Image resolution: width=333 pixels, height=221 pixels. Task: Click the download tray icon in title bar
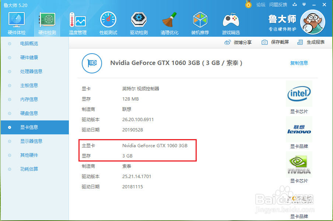click(x=295, y=4)
